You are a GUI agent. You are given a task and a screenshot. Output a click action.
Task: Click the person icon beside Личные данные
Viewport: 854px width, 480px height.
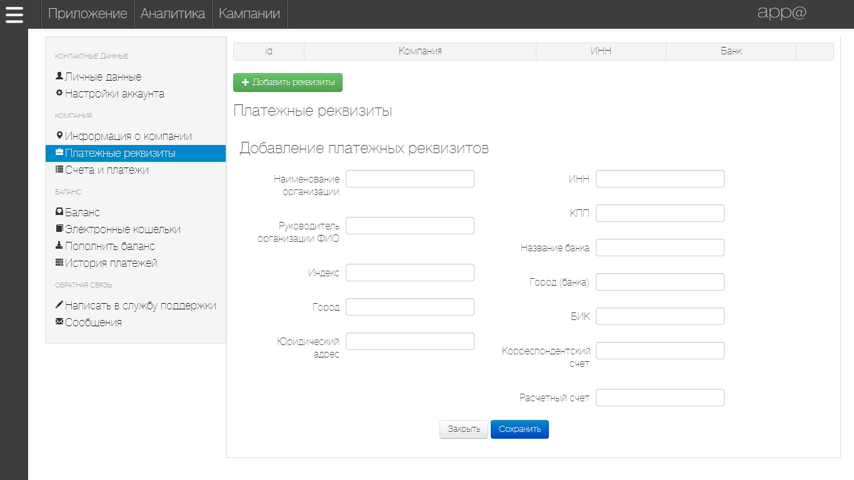pyautogui.click(x=59, y=76)
